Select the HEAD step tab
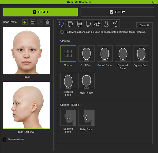 pyautogui.click(x=41, y=12)
